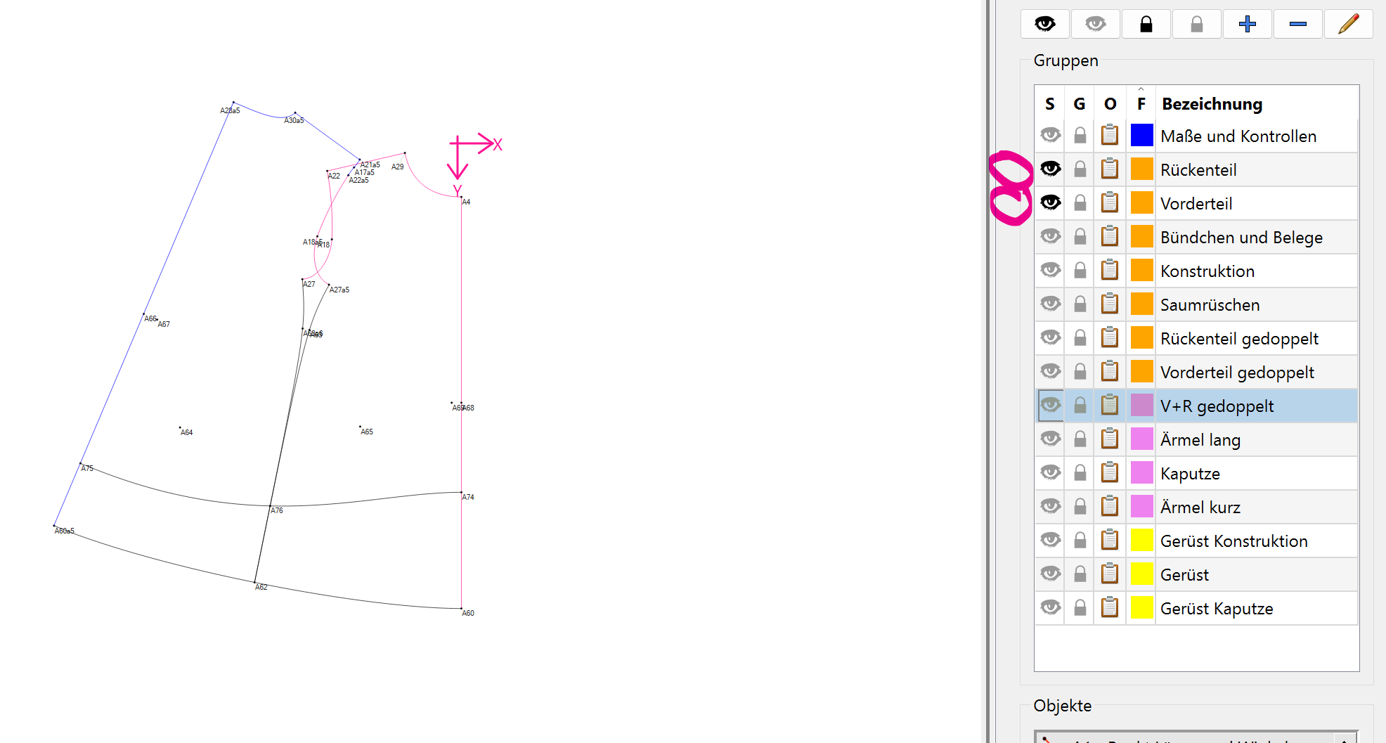The height and width of the screenshot is (743, 1386).
Task: Click the lock all groups black padlock button
Action: click(x=1146, y=25)
